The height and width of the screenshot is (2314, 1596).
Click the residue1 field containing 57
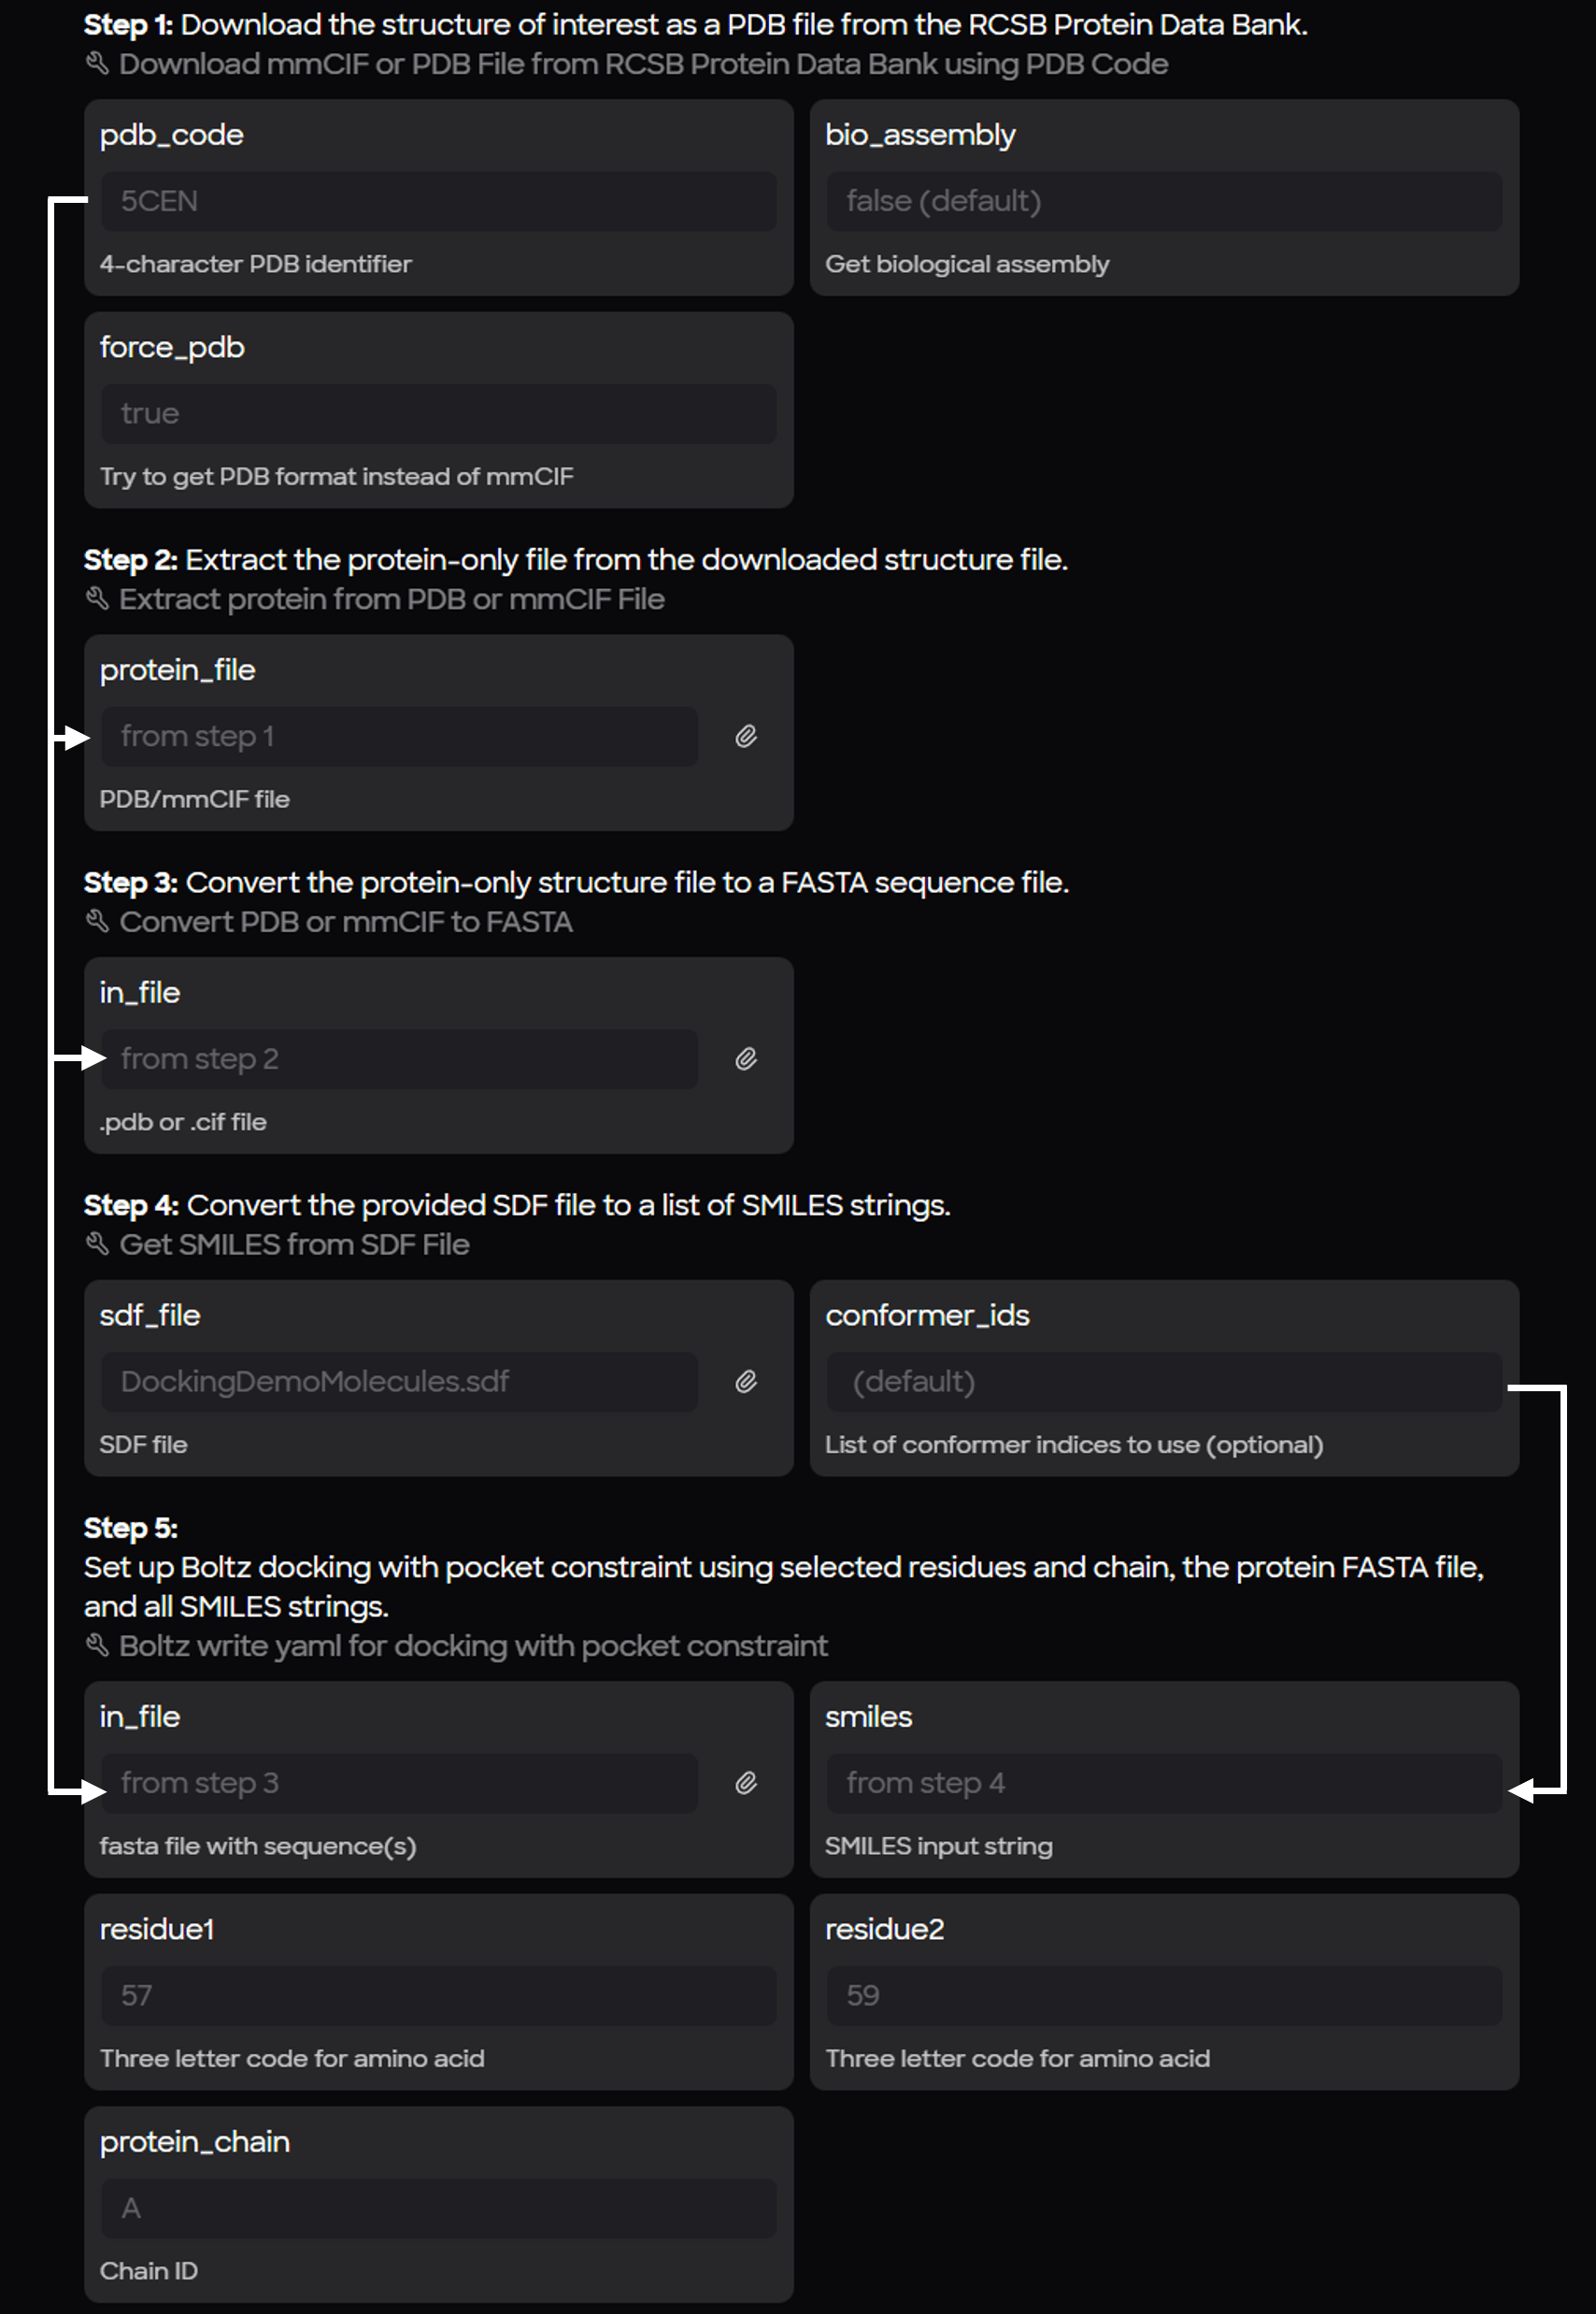[438, 1995]
